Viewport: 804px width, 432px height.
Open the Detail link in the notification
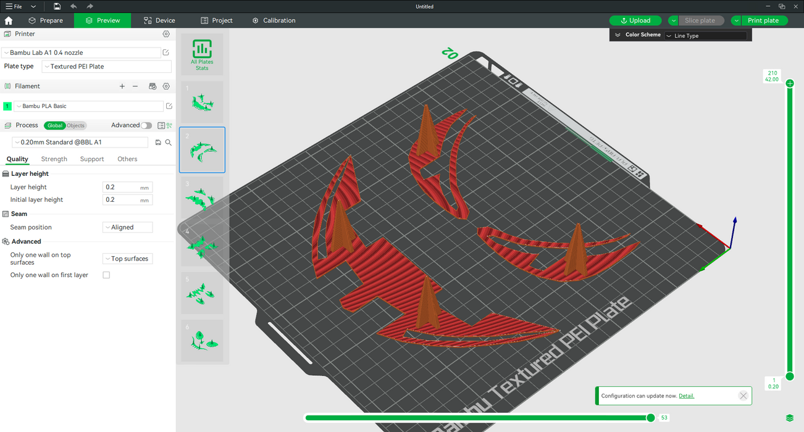(686, 396)
